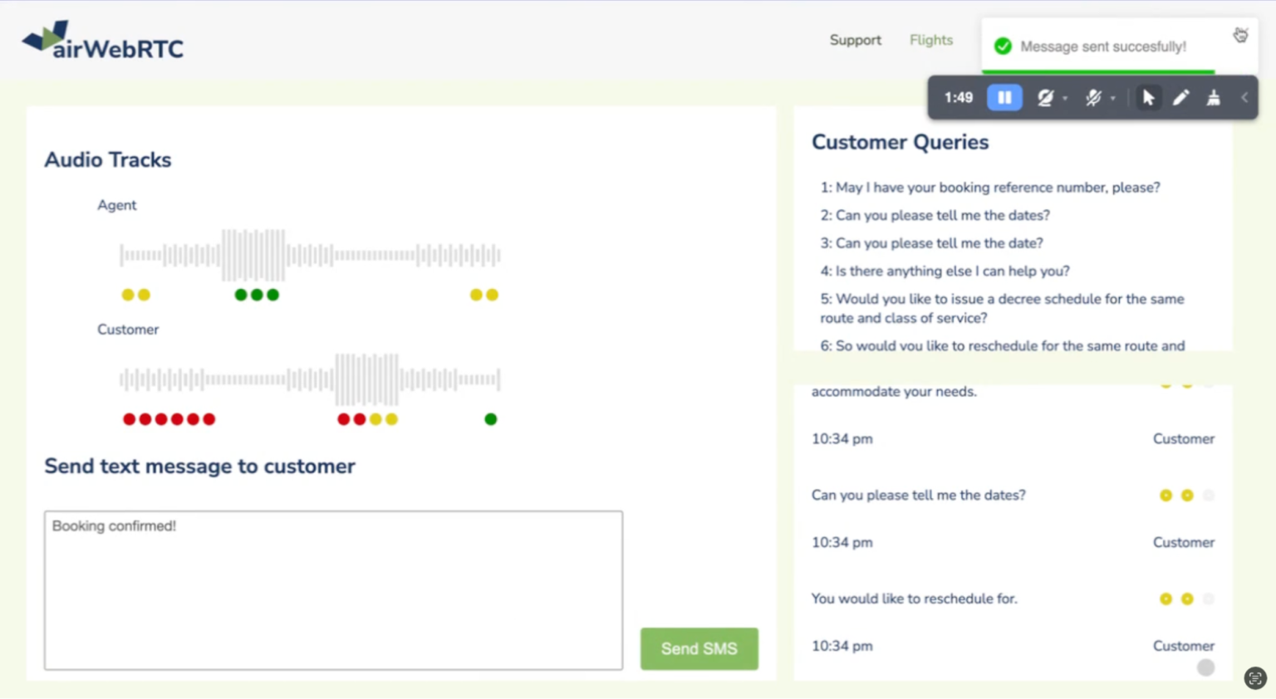The height and width of the screenshot is (699, 1276).
Task: Select the mouse pointer tool
Action: [x=1148, y=98]
